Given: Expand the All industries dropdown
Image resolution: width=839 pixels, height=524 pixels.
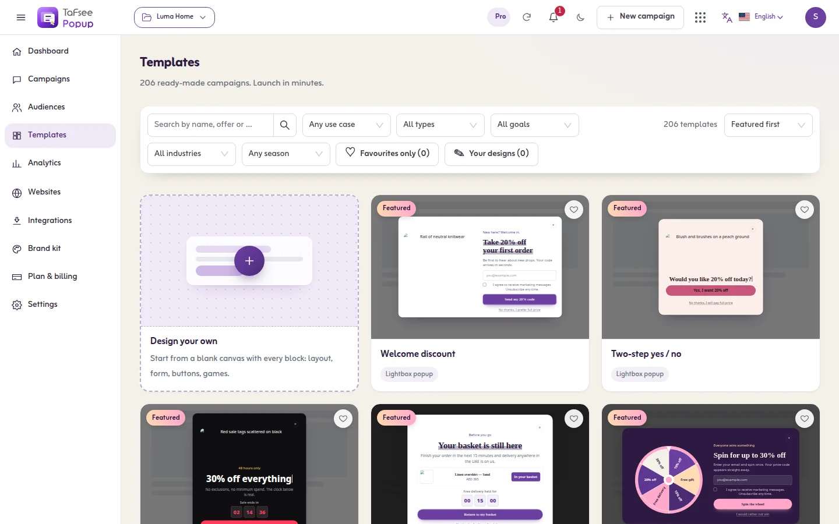Looking at the screenshot, I should [192, 154].
